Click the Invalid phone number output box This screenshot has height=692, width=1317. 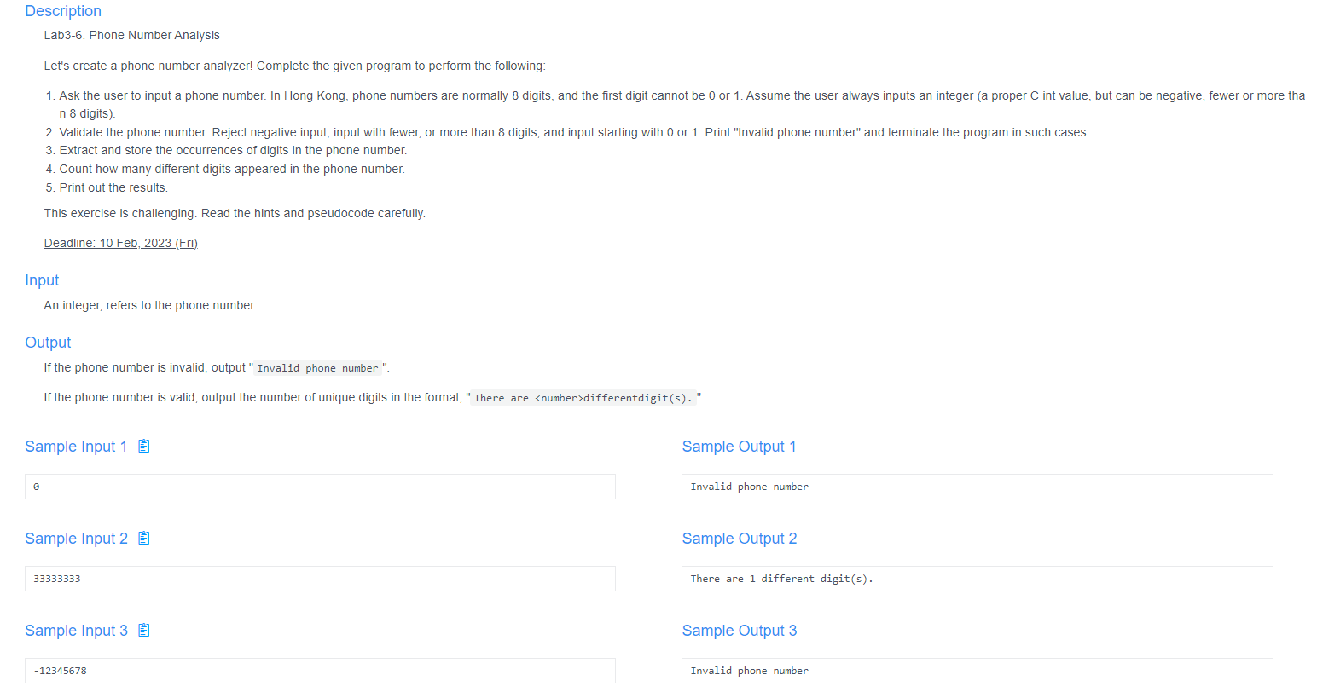pyautogui.click(x=976, y=486)
